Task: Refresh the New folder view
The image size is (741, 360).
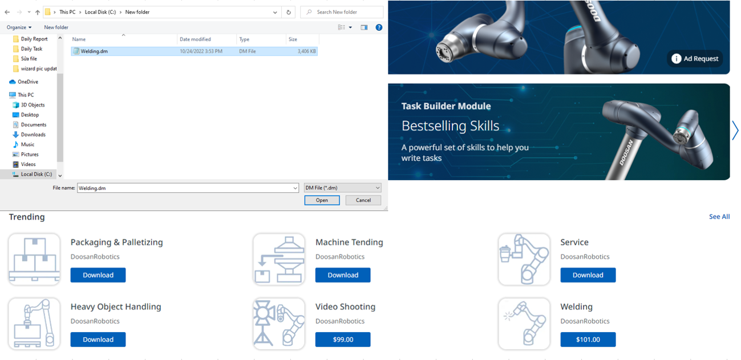Action: 289,12
